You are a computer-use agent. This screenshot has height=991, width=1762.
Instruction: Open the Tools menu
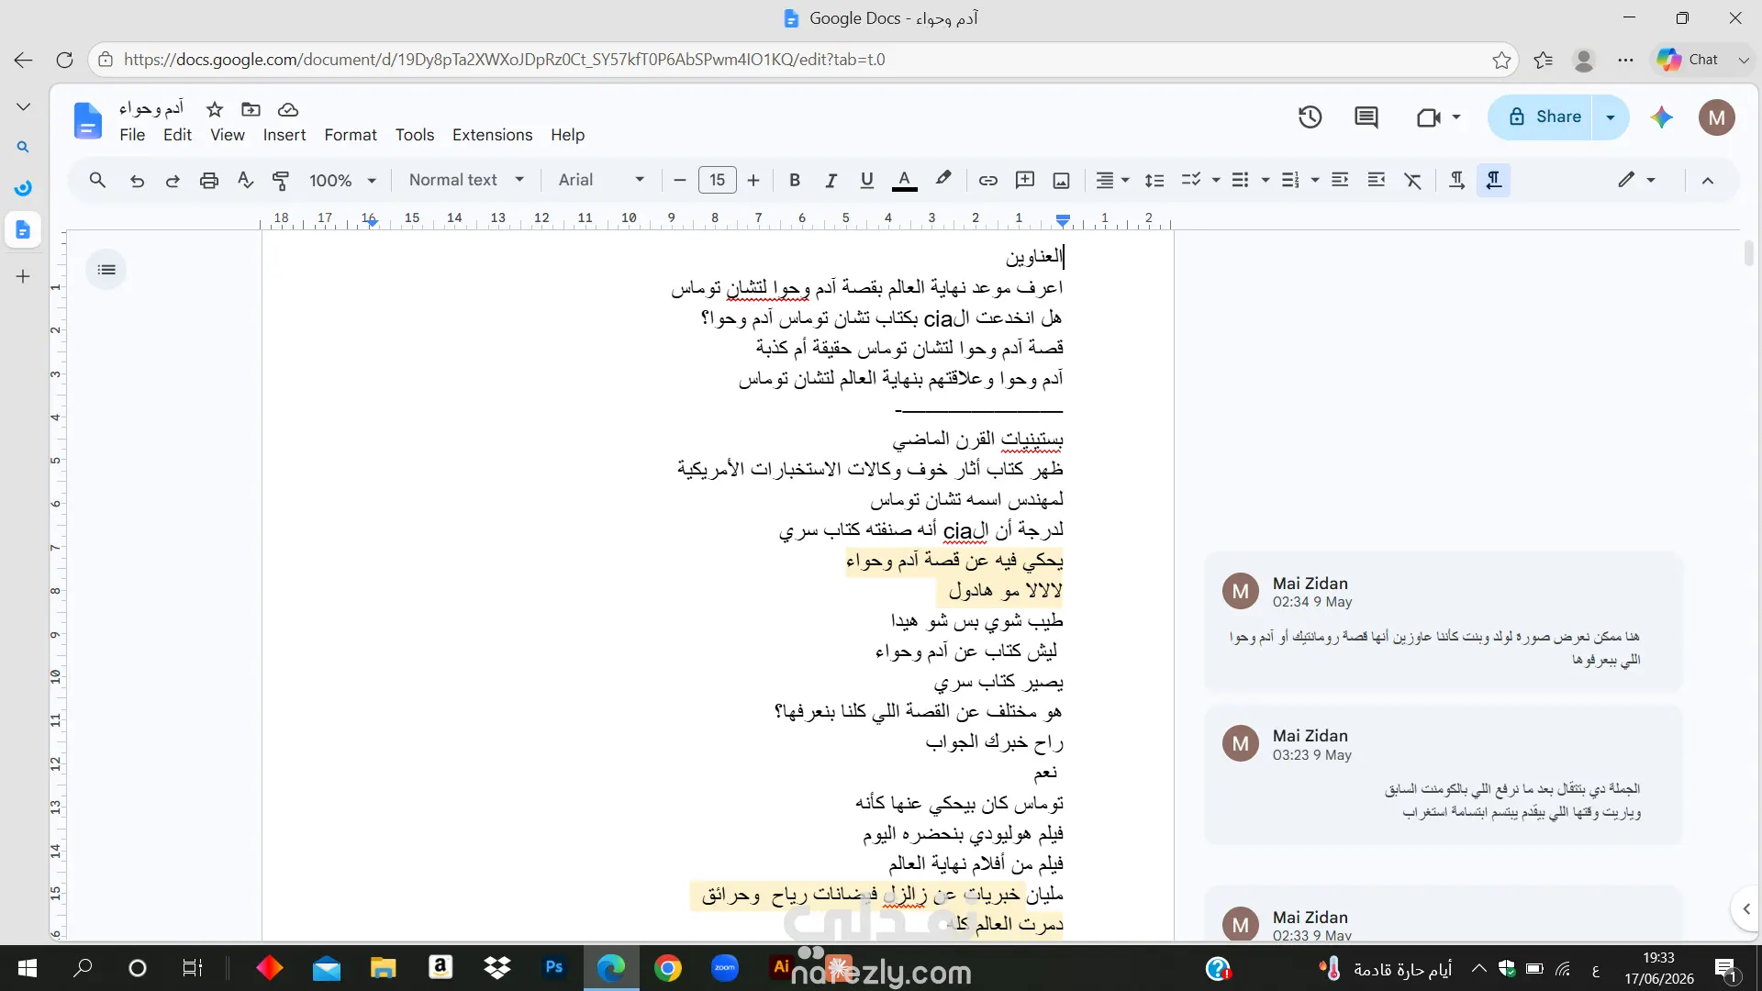click(x=415, y=135)
